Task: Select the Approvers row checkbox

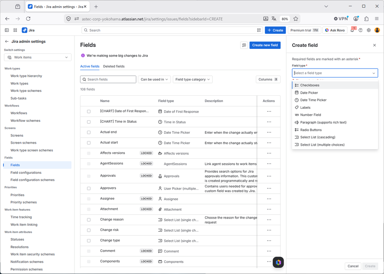Action: tap(89, 188)
